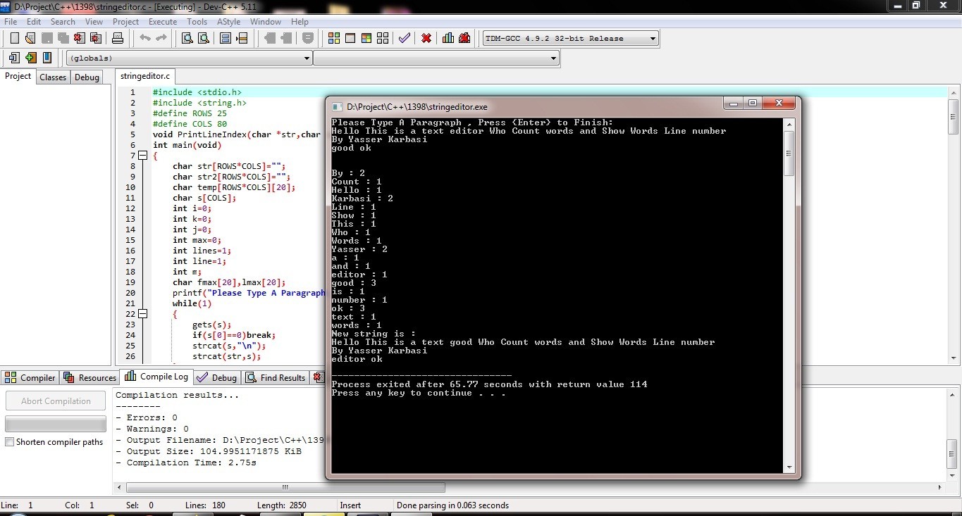This screenshot has height=516, width=962.
Task: Click the Goto Bookmarks icon
Action: pos(47,58)
